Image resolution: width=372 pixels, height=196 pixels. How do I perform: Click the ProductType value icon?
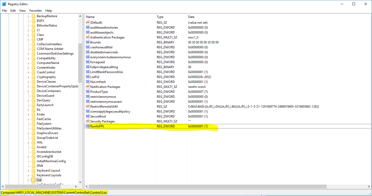coord(88,92)
